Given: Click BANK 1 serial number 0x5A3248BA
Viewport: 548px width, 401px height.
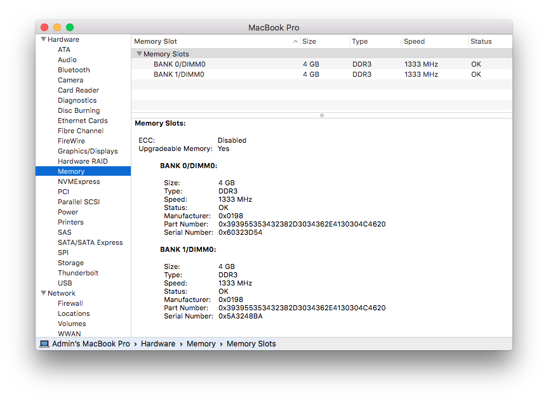Looking at the screenshot, I should pos(241,317).
